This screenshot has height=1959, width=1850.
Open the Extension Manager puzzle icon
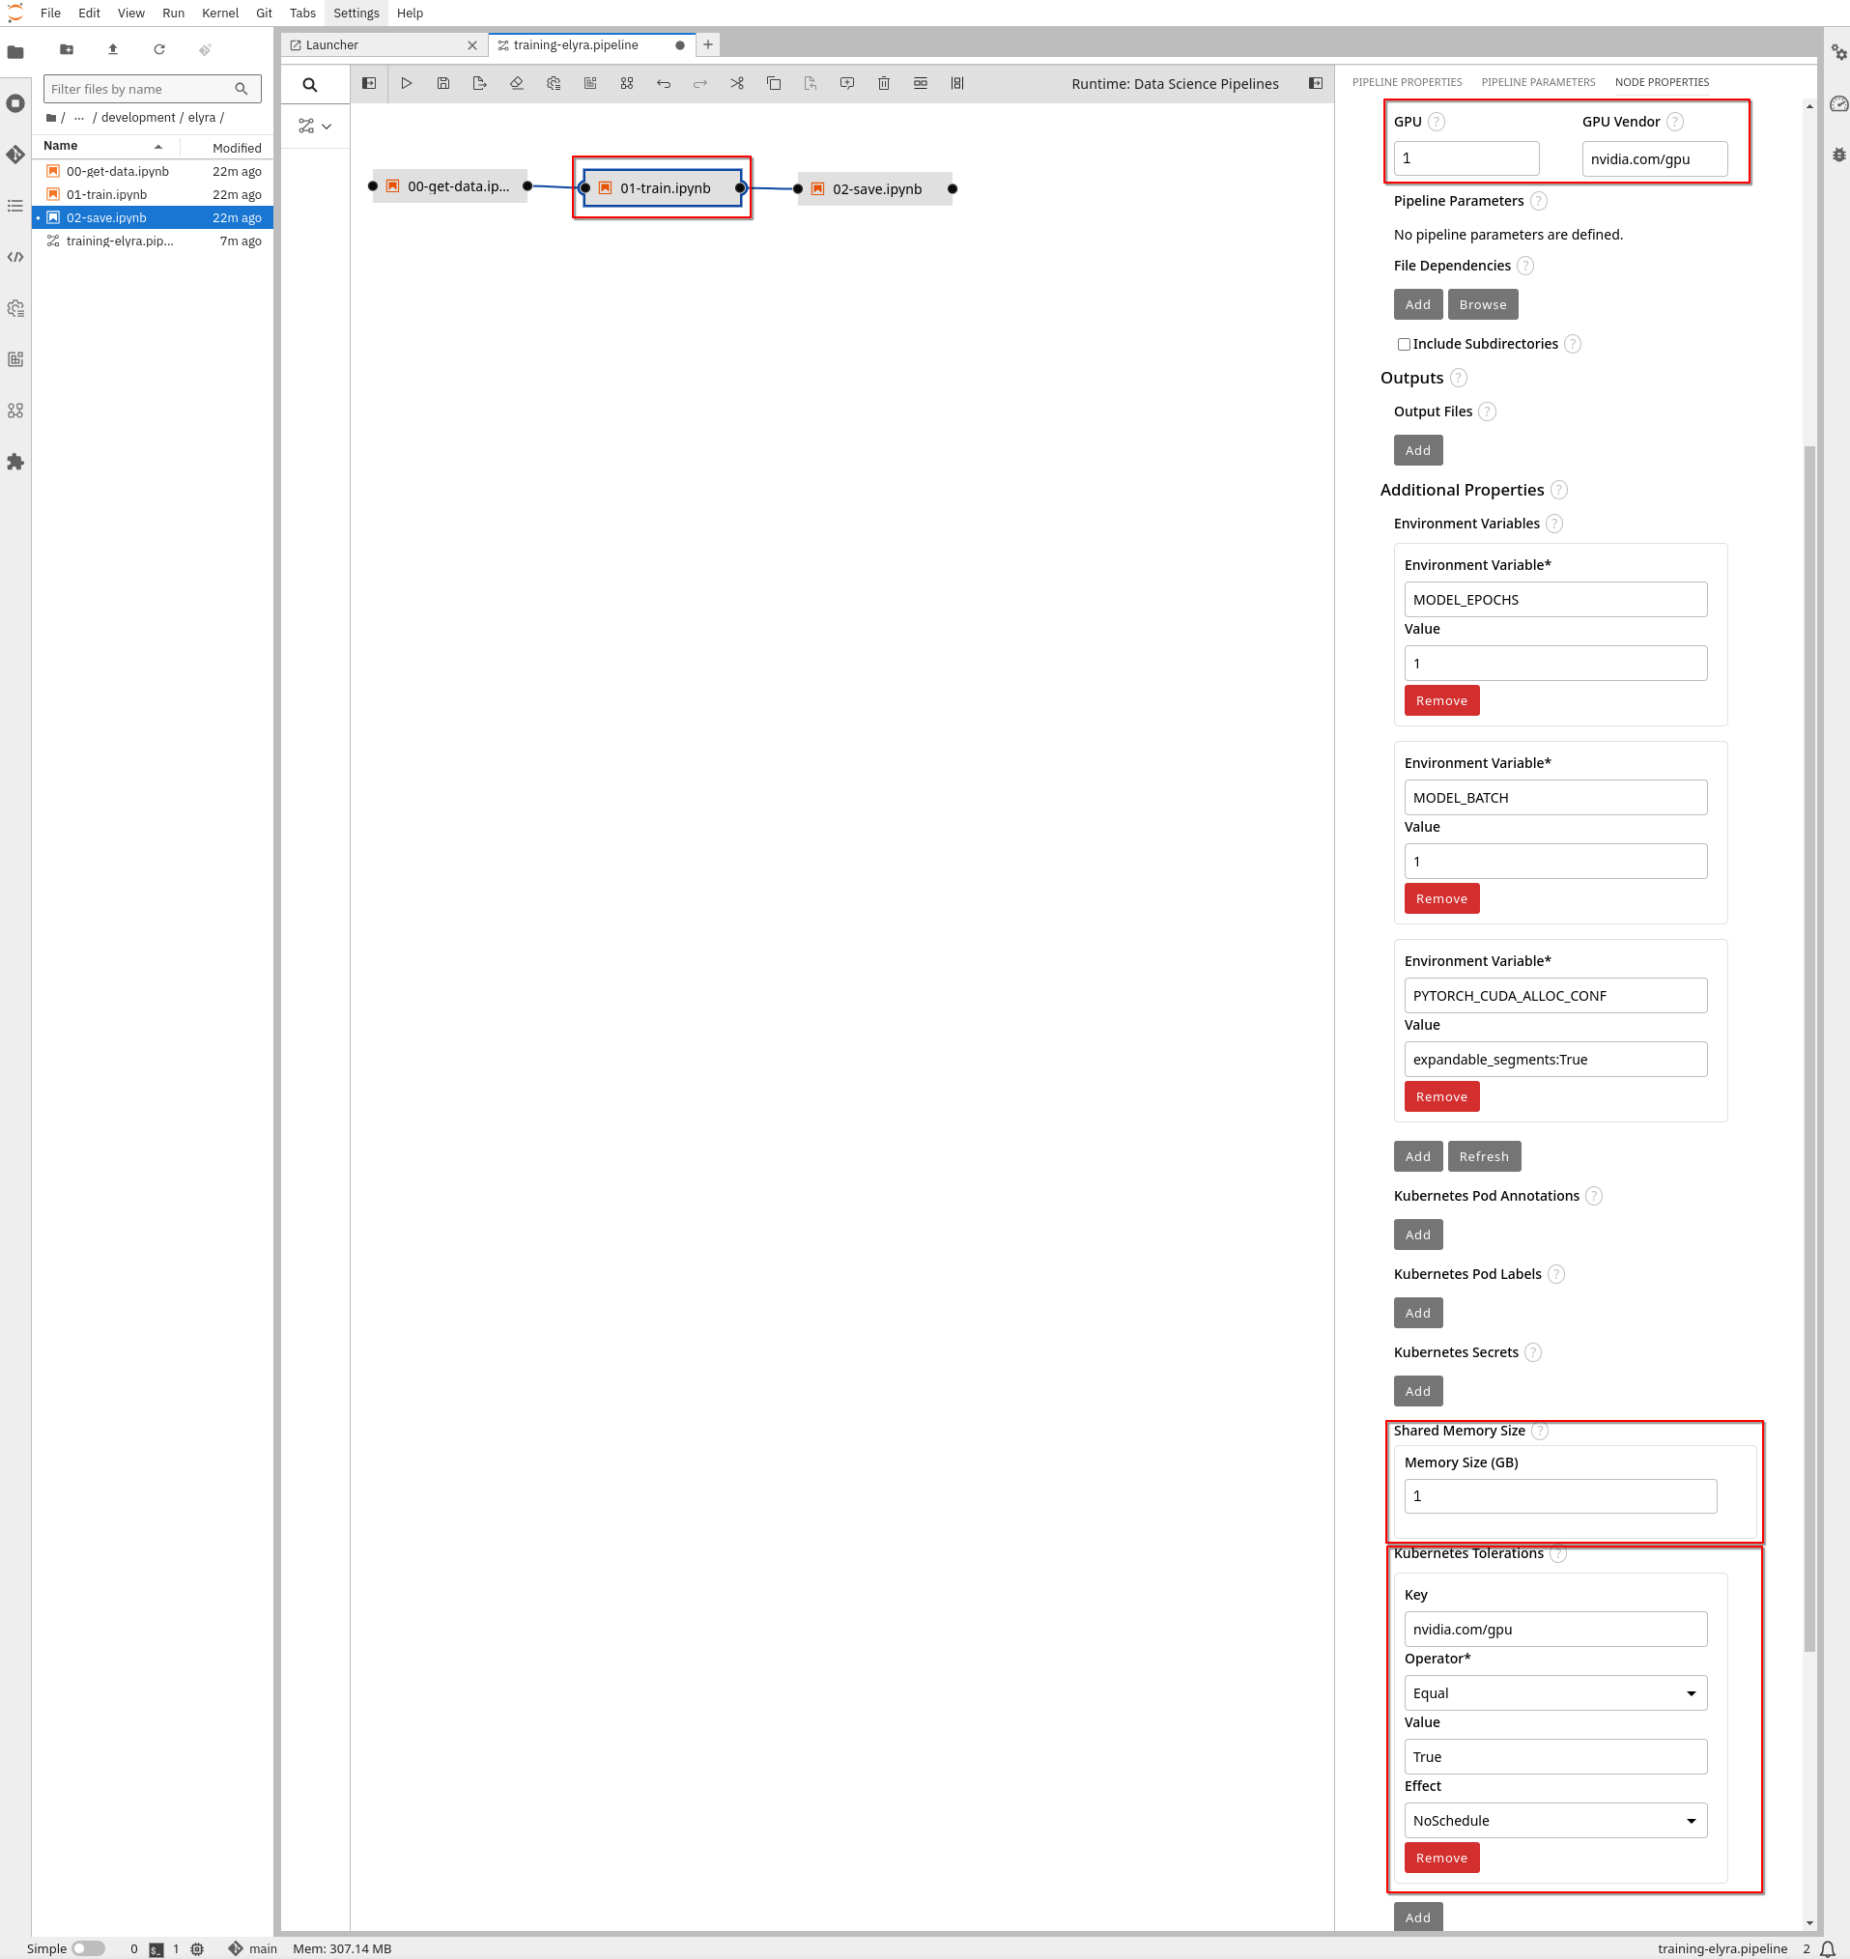click(15, 463)
